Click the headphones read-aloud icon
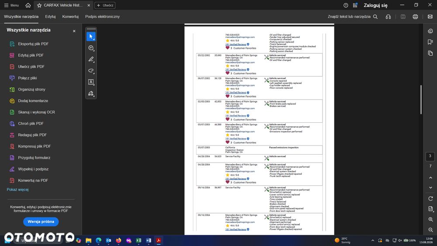 tap(388, 17)
